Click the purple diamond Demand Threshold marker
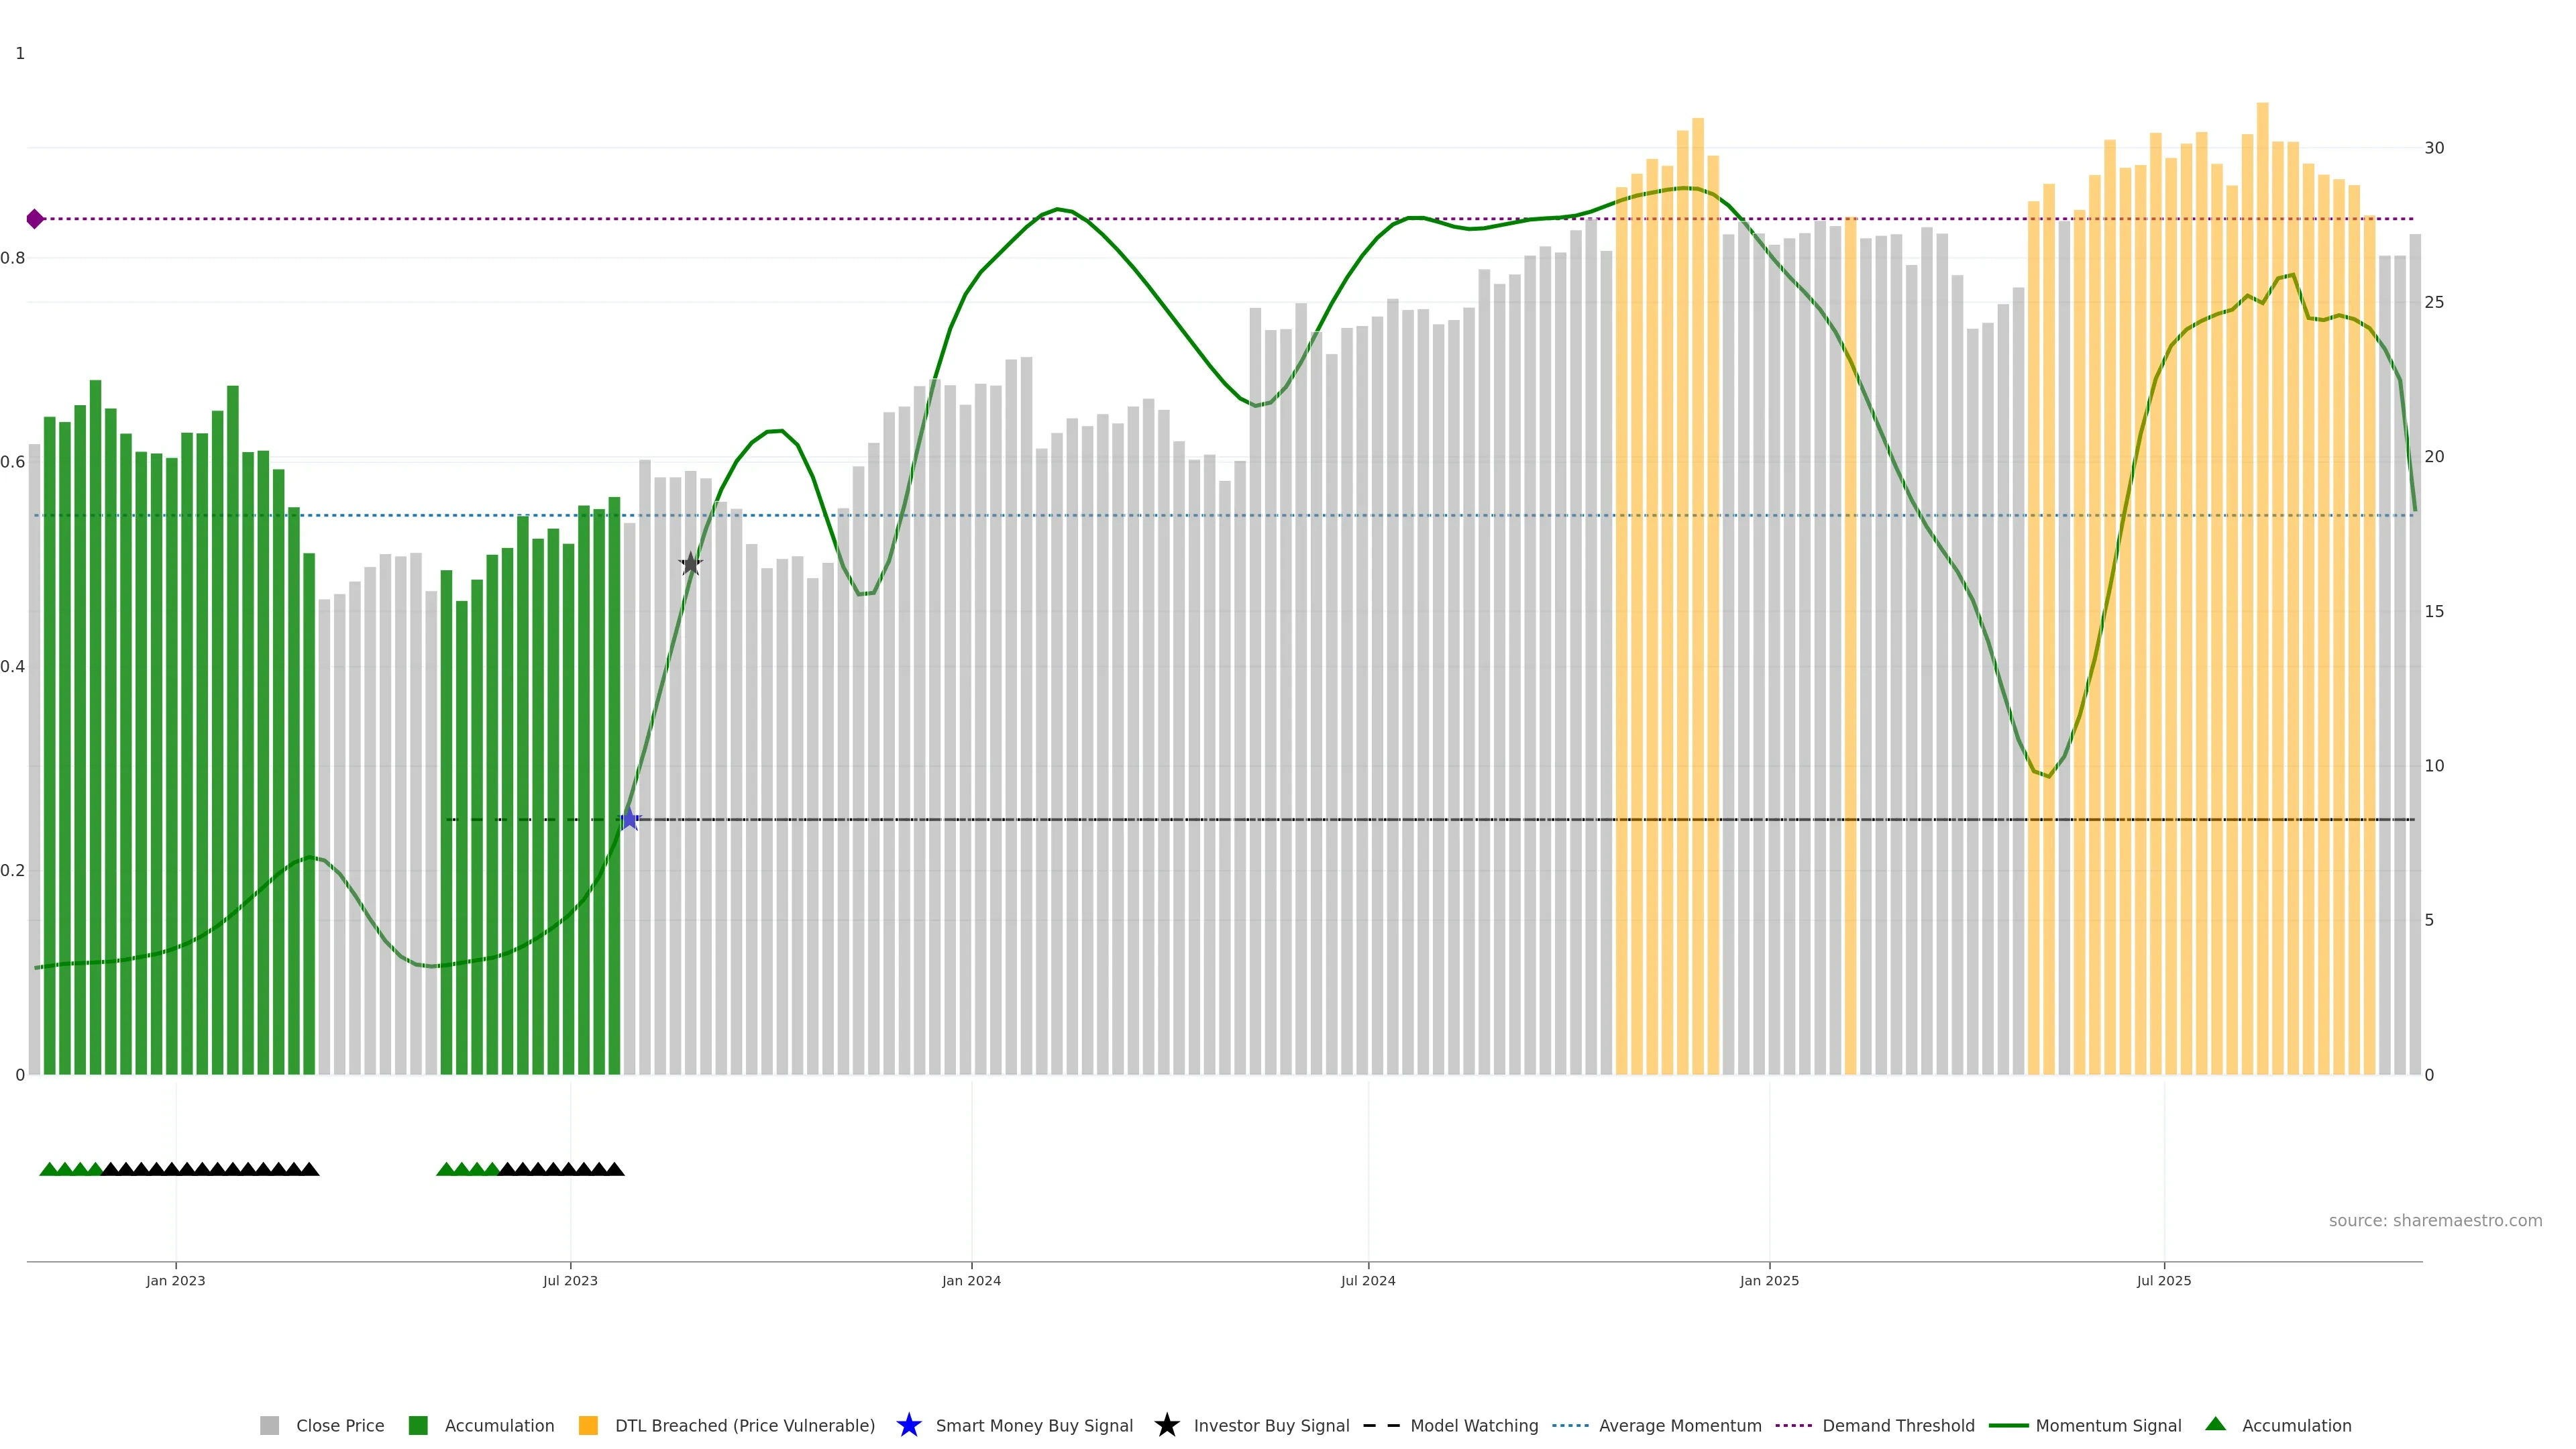 point(35,219)
